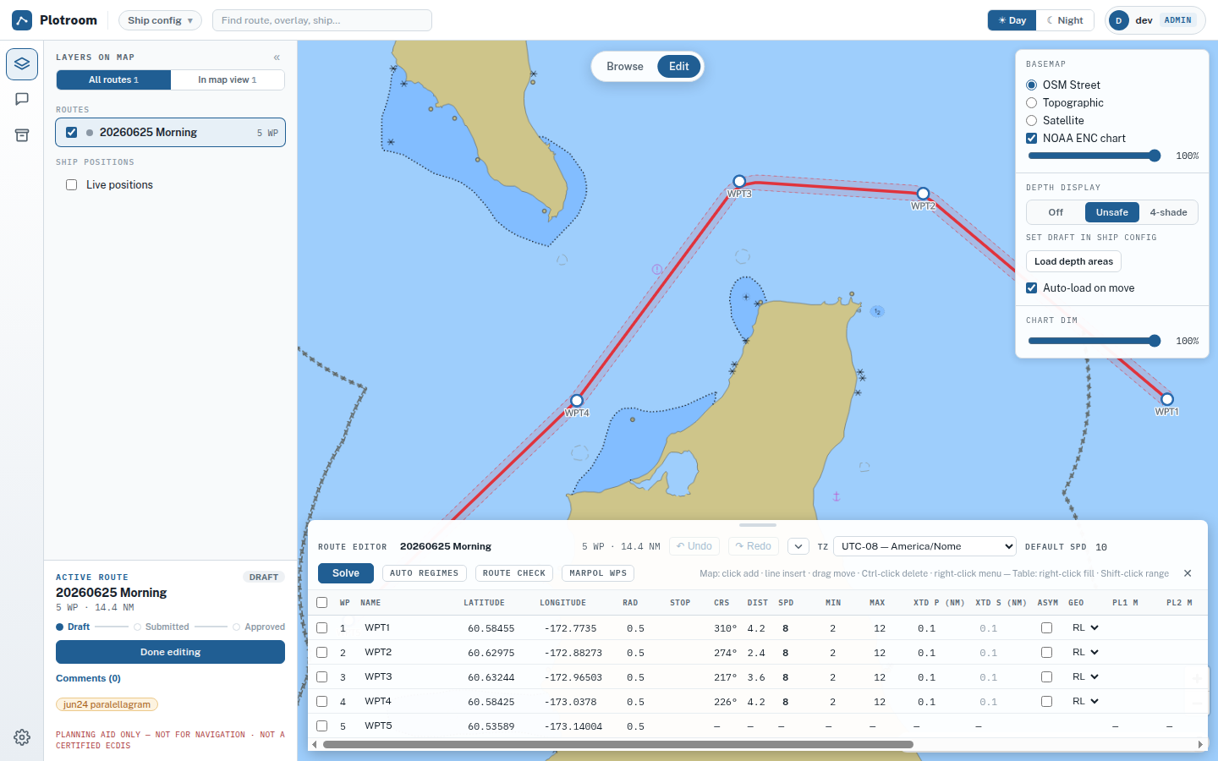Viewport: 1218px width, 761px height.
Task: Click the WPT1 waypoint marker on map
Action: point(1167,399)
